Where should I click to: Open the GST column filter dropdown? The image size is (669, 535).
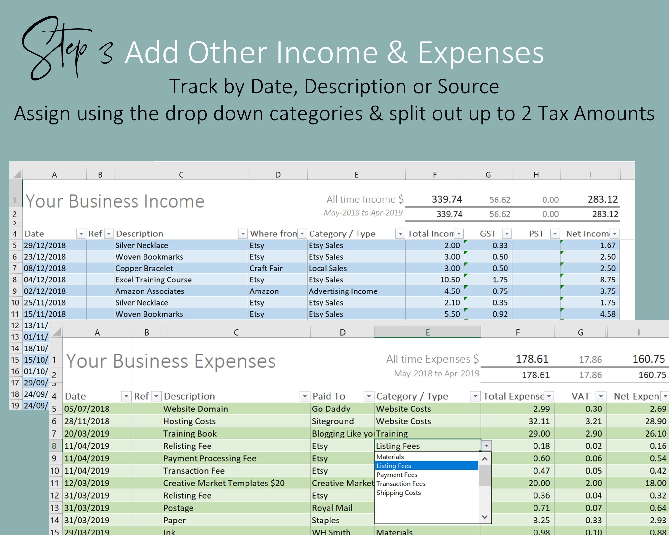pos(507,234)
